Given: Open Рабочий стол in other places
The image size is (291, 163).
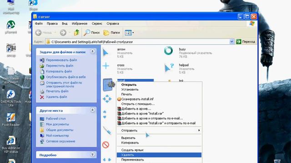Looking at the screenshot, I should click(55, 119).
